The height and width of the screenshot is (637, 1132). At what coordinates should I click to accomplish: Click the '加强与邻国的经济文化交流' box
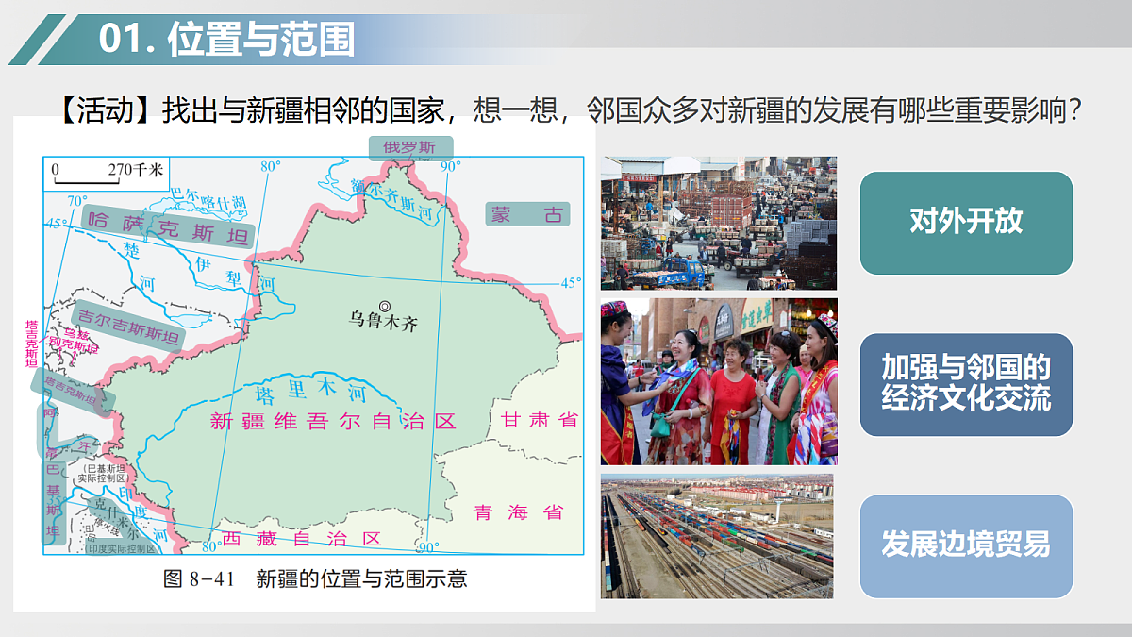[x=966, y=384]
